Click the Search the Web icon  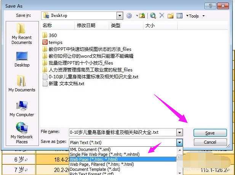tap(153, 16)
